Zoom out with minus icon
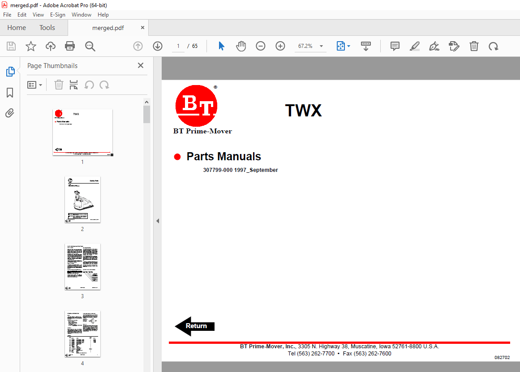The height and width of the screenshot is (372, 520). click(261, 46)
